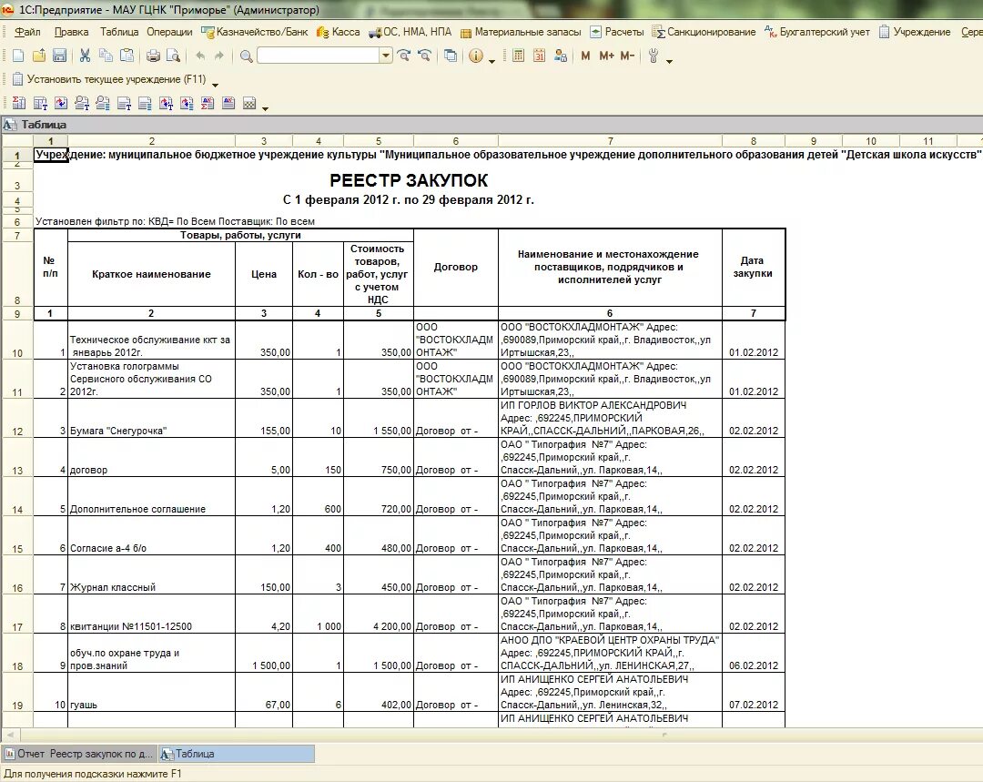Screen dimensions: 983x782
Task: Click the Print icon
Action: (x=153, y=56)
